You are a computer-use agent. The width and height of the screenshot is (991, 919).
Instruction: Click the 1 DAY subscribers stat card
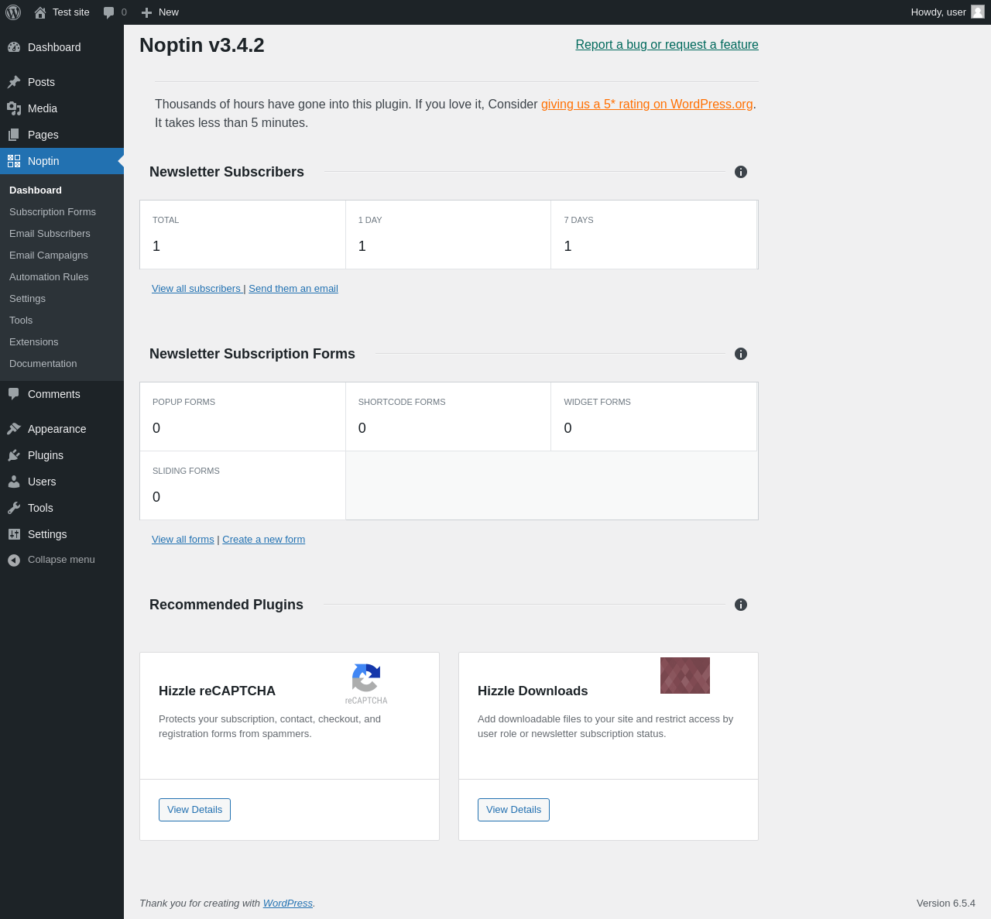pos(448,235)
